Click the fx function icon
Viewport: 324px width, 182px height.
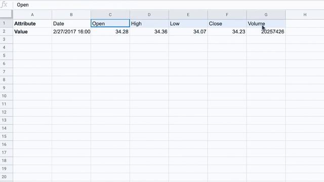coord(4,5)
